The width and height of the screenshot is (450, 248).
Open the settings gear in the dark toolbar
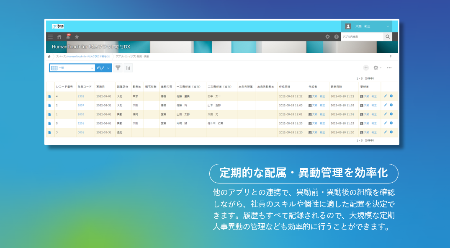point(327,37)
